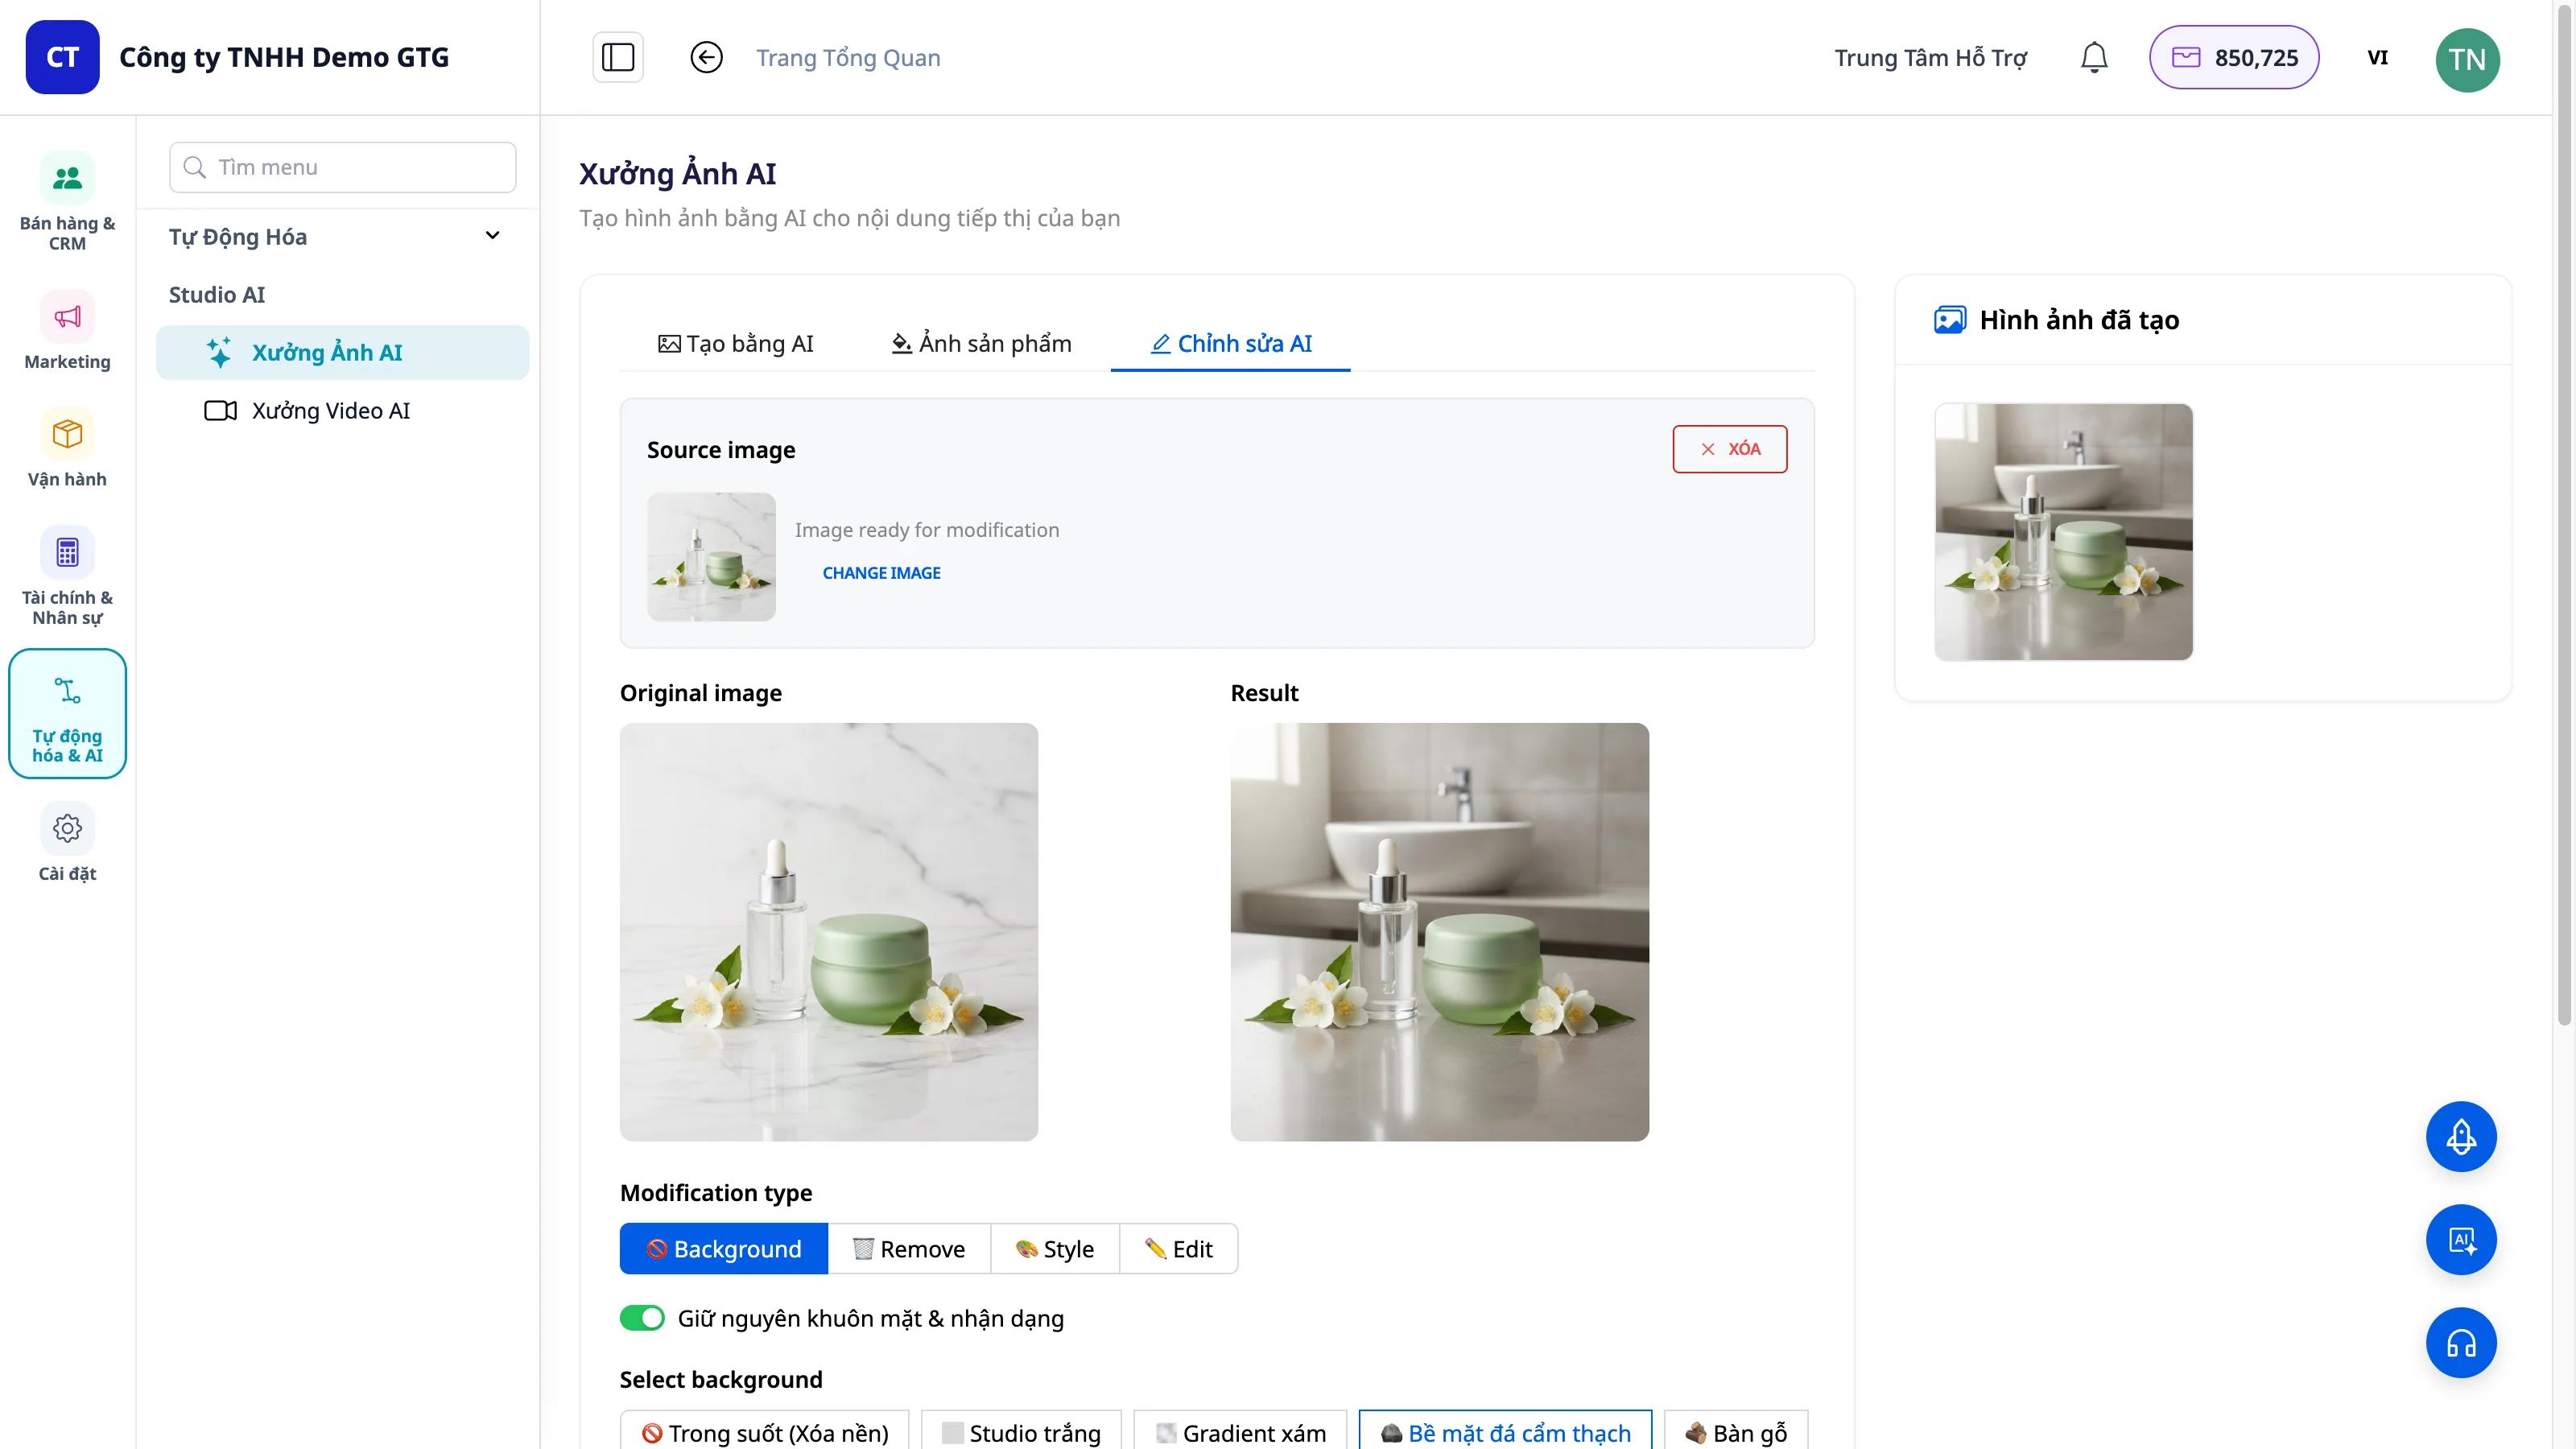Open the Original image preview
The image size is (2576, 1449).
tap(828, 931)
